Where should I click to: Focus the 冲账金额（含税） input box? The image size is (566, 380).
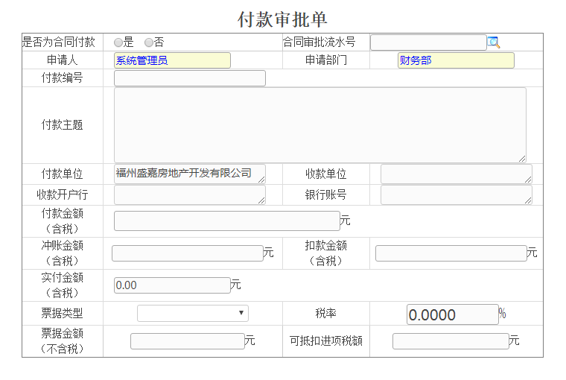click(187, 253)
